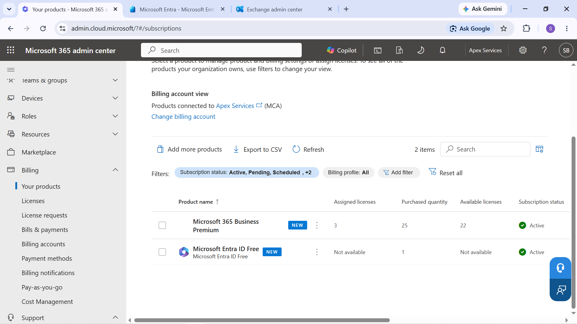Image resolution: width=577 pixels, height=324 pixels.
Task: Collapse navigation with hamburger icon
Action: click(11, 70)
